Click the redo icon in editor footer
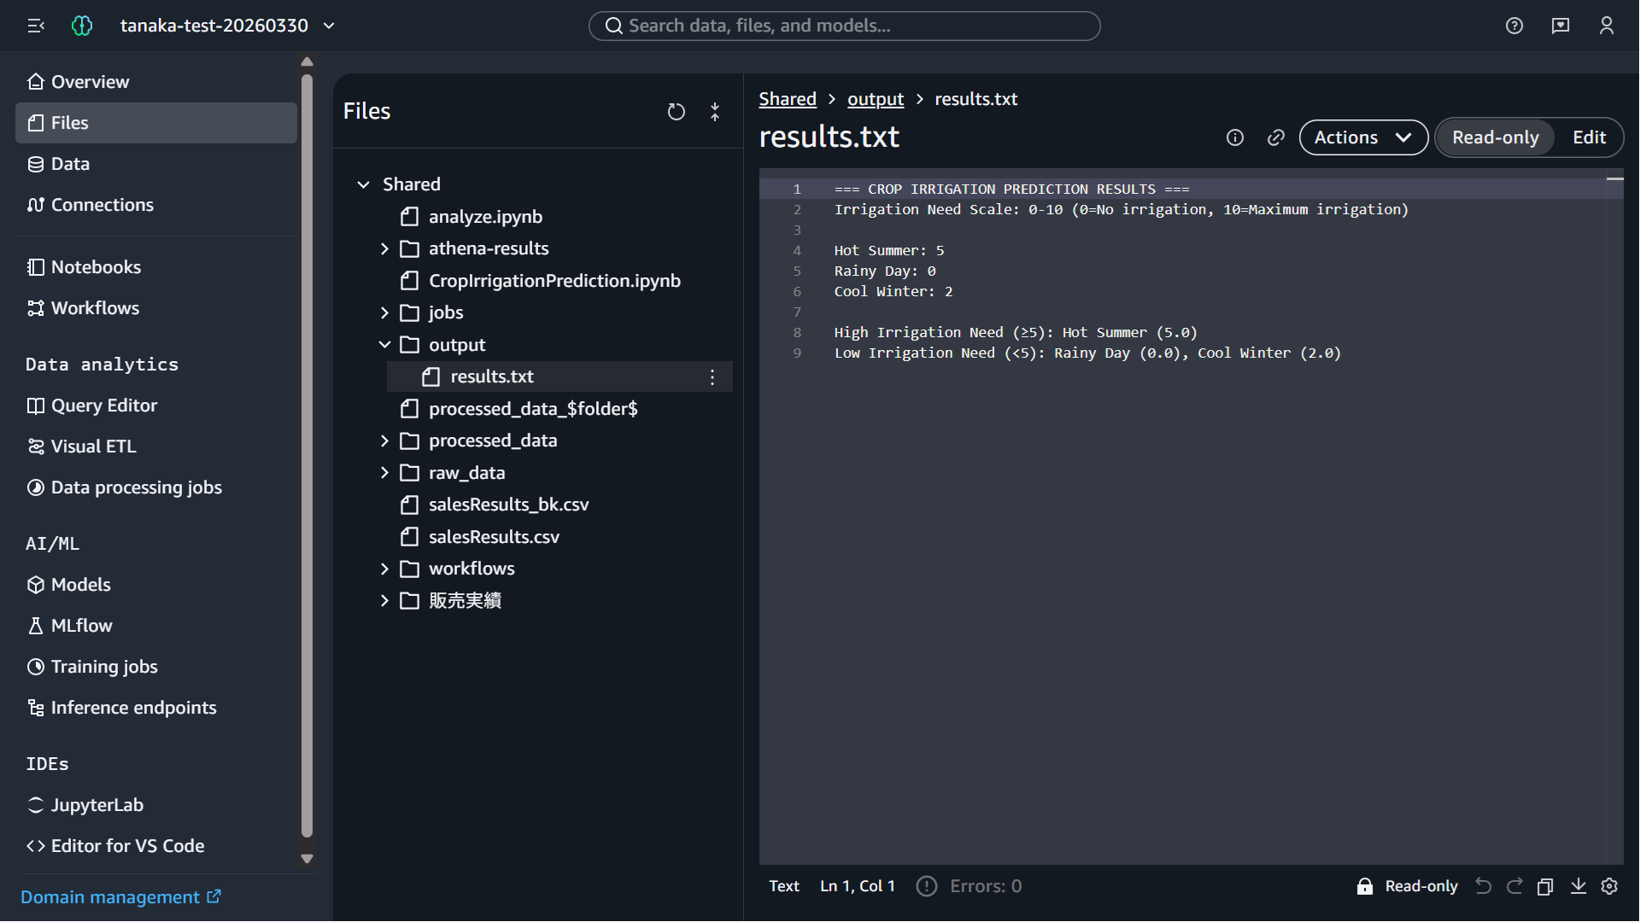 1514,886
